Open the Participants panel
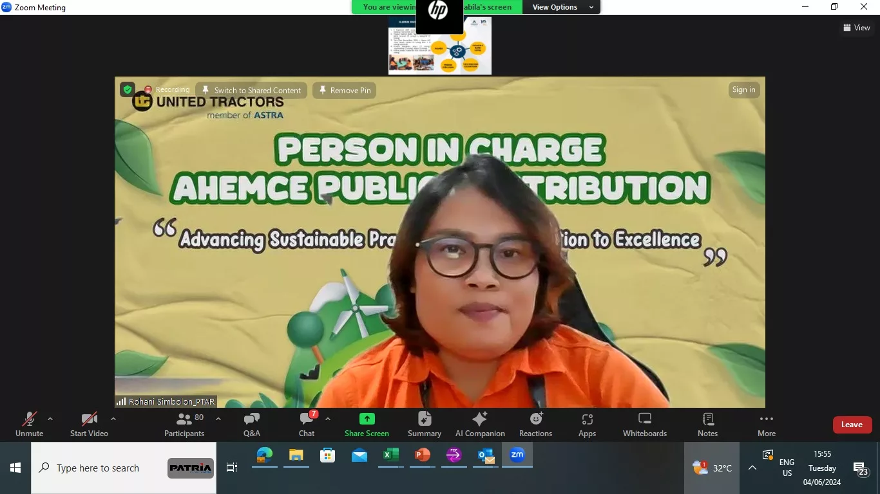The image size is (880, 494). 184,425
